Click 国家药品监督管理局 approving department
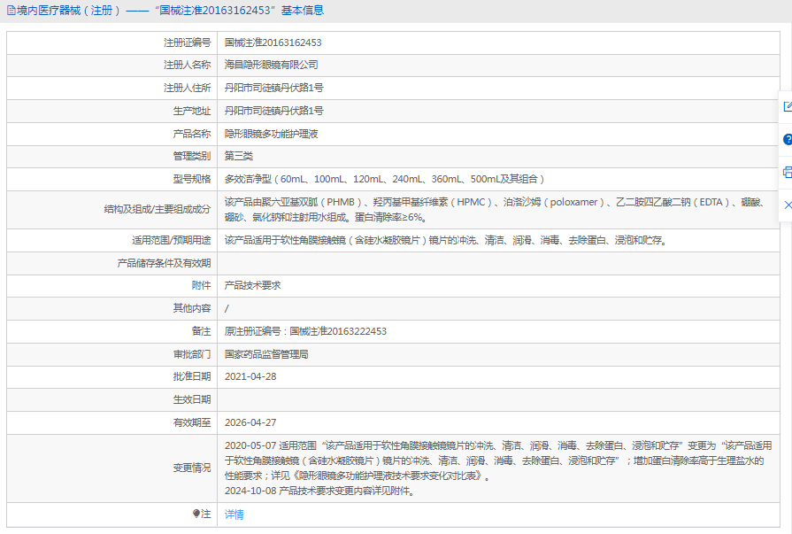792x534 pixels. coord(266,354)
